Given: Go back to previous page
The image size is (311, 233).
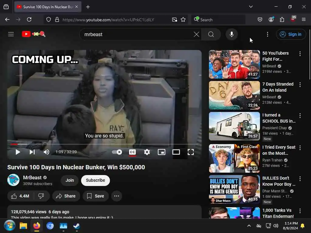Looking at the screenshot, I should coord(7,19).
